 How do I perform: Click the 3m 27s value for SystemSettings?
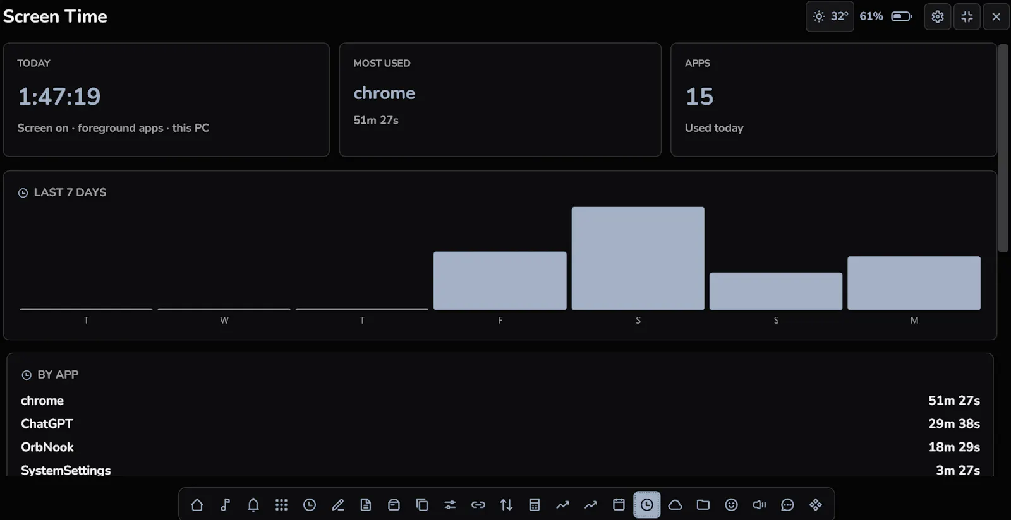point(958,470)
